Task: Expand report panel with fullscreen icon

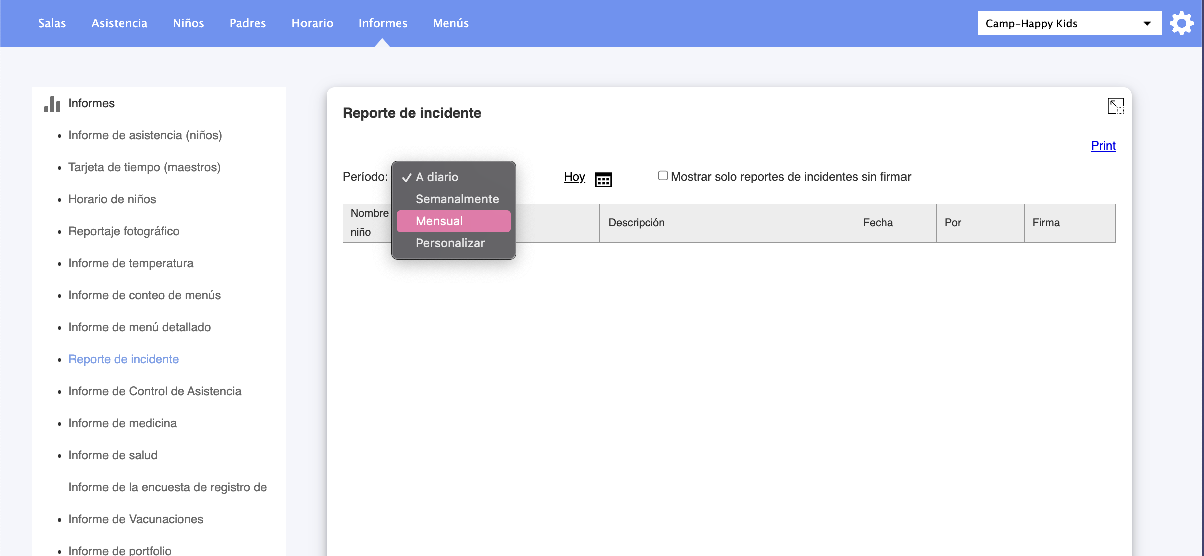Action: [1115, 106]
